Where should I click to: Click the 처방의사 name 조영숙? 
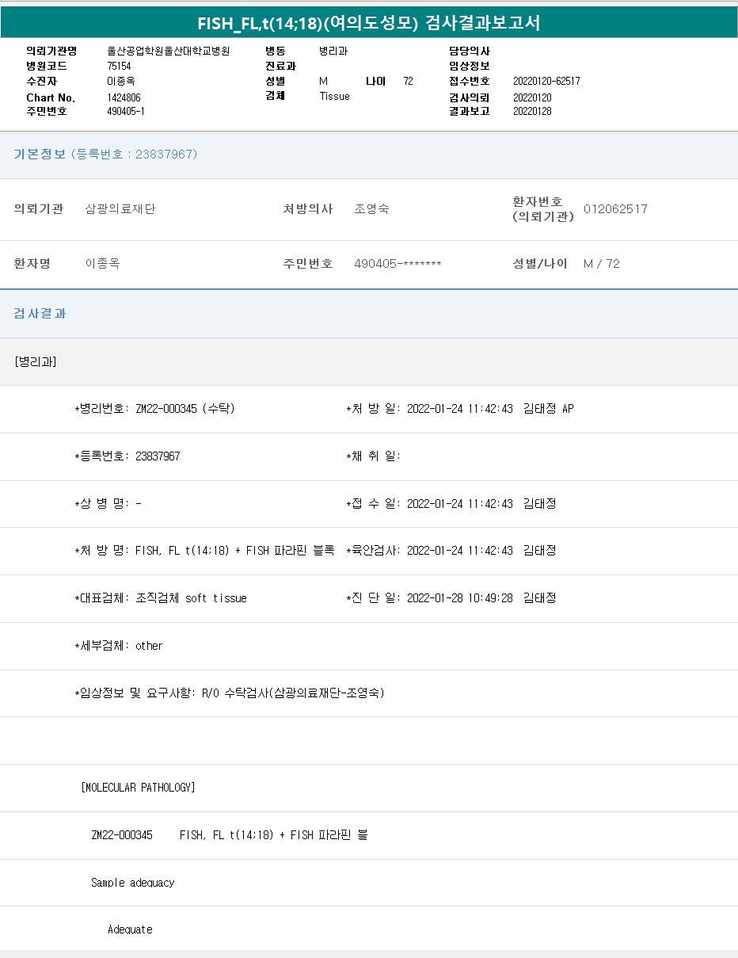(371, 209)
